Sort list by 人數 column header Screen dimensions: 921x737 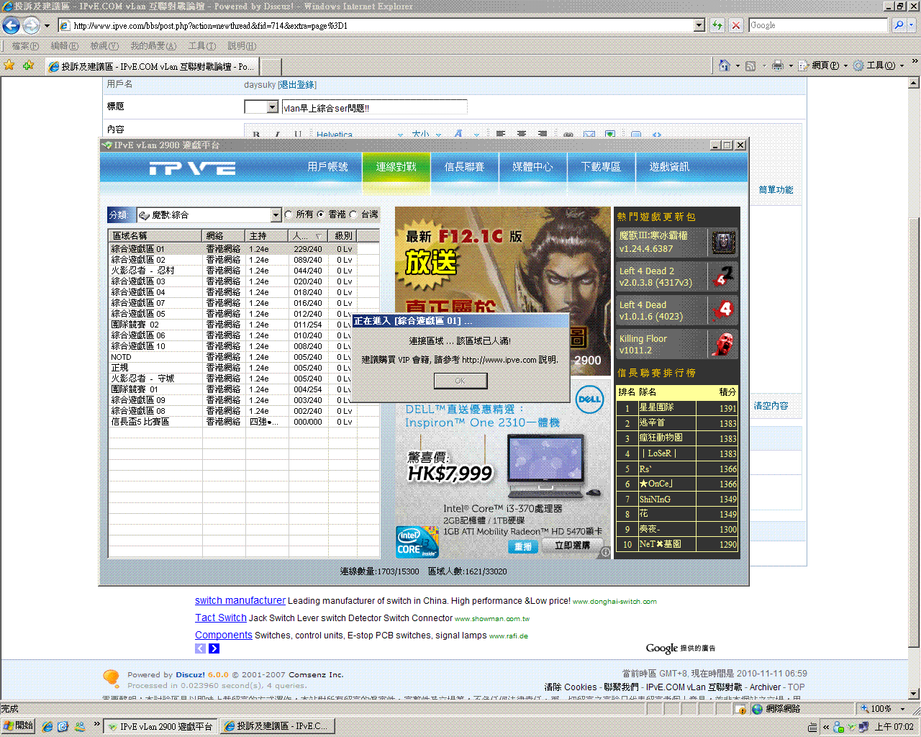307,236
